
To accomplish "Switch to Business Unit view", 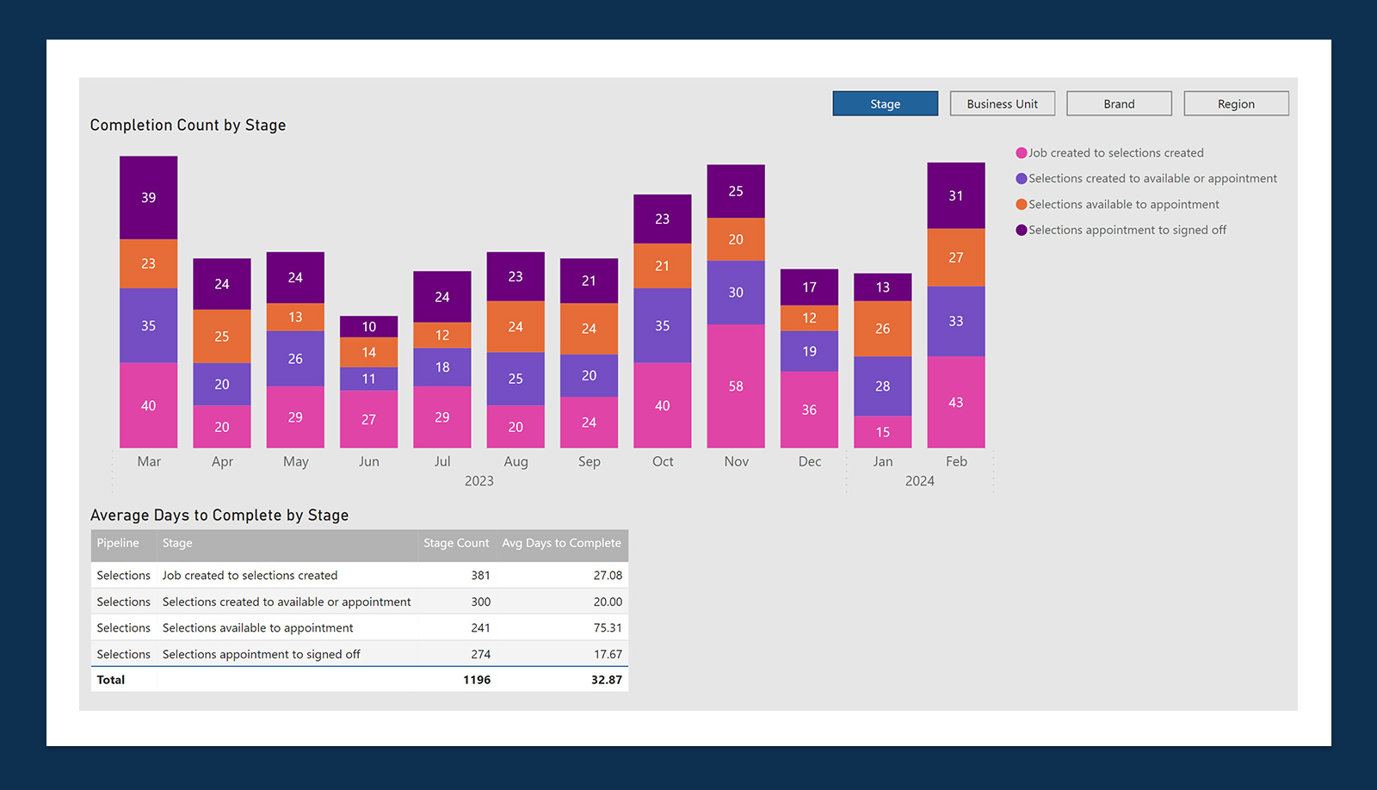I will point(1002,103).
